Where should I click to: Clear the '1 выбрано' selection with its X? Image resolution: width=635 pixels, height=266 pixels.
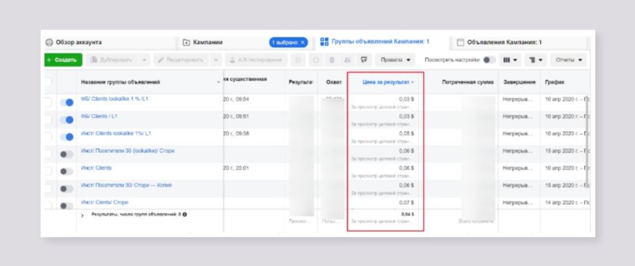(x=302, y=42)
